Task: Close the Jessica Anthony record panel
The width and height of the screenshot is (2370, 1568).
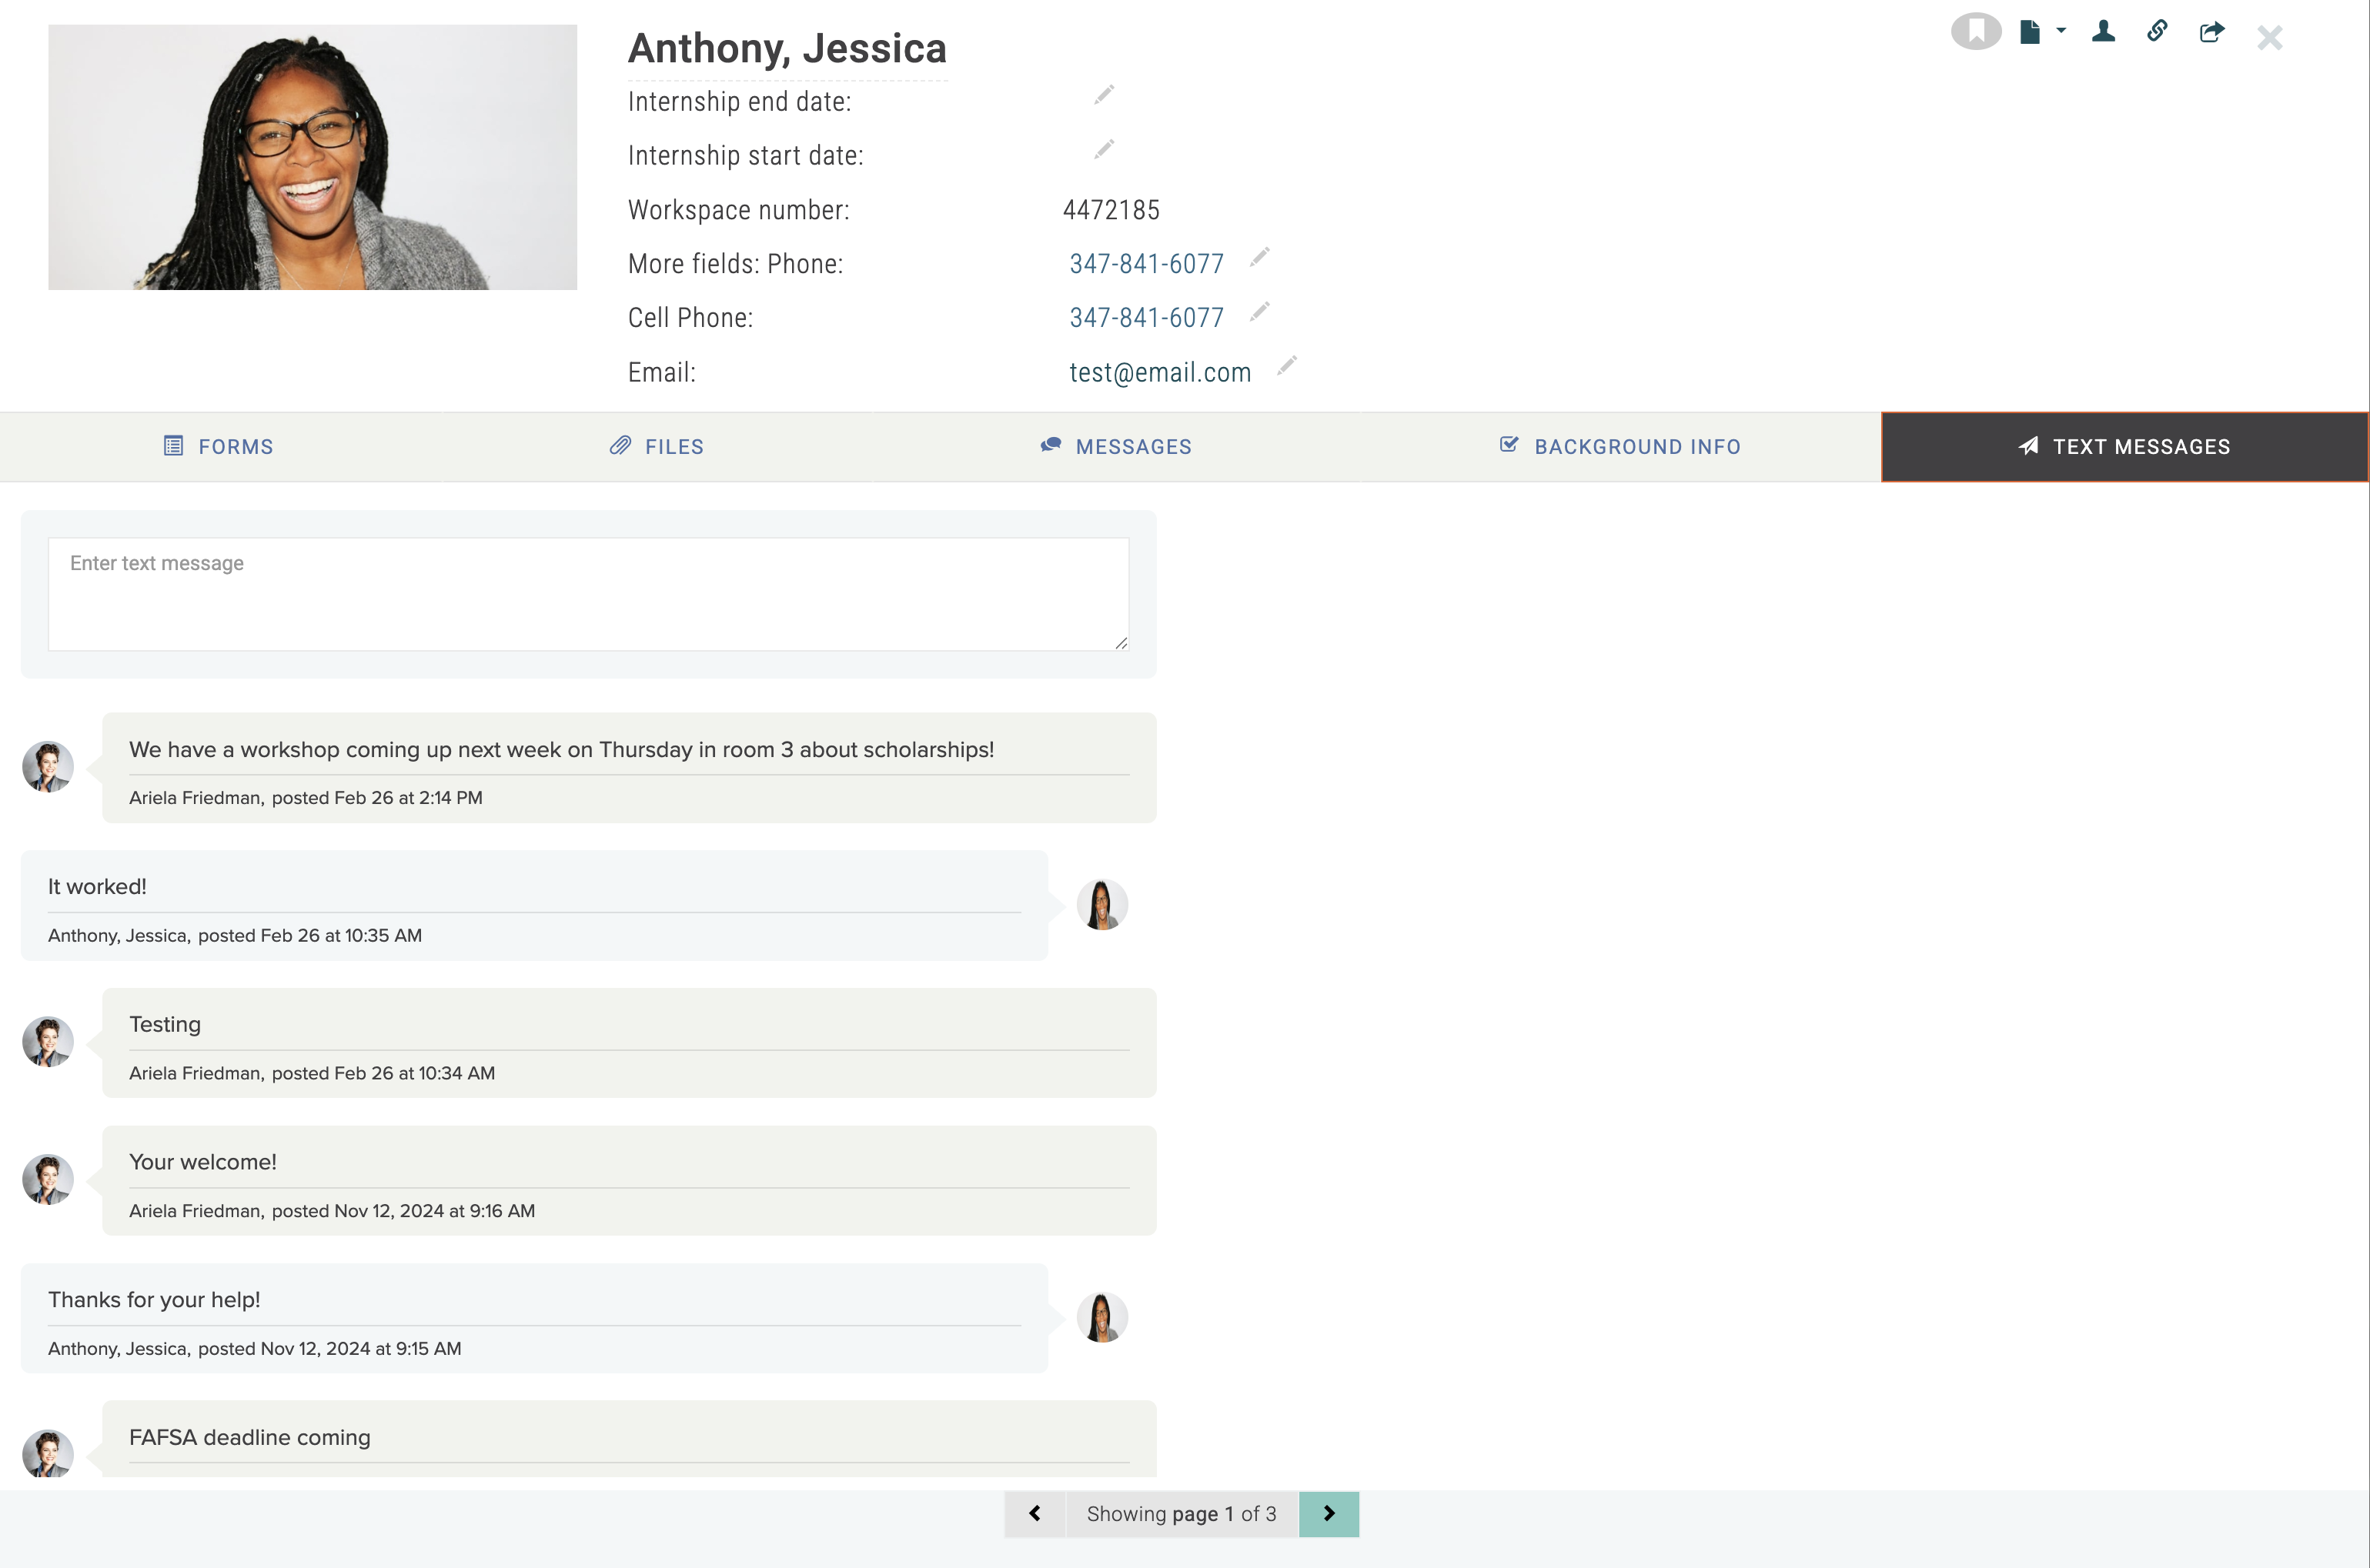Action: [x=2270, y=38]
